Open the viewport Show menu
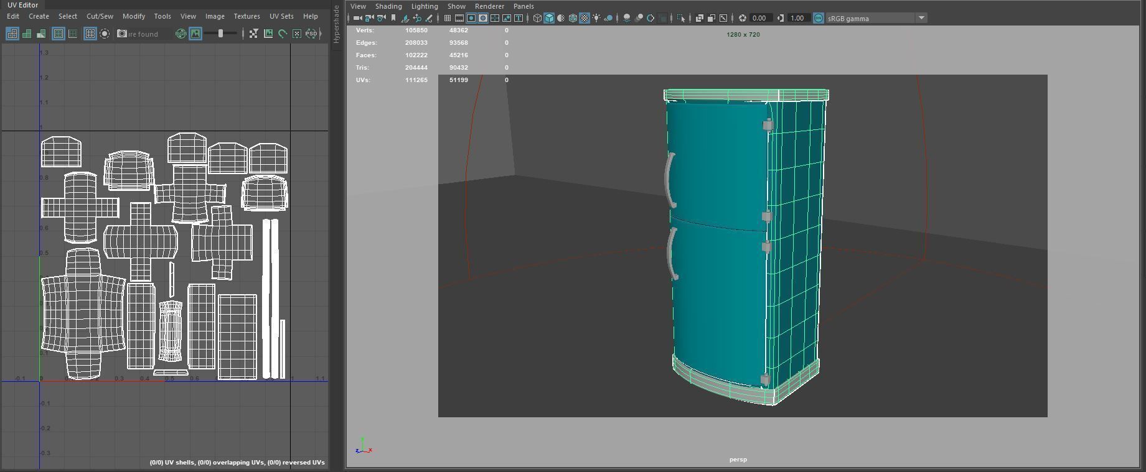The height and width of the screenshot is (472, 1146). coord(456,6)
